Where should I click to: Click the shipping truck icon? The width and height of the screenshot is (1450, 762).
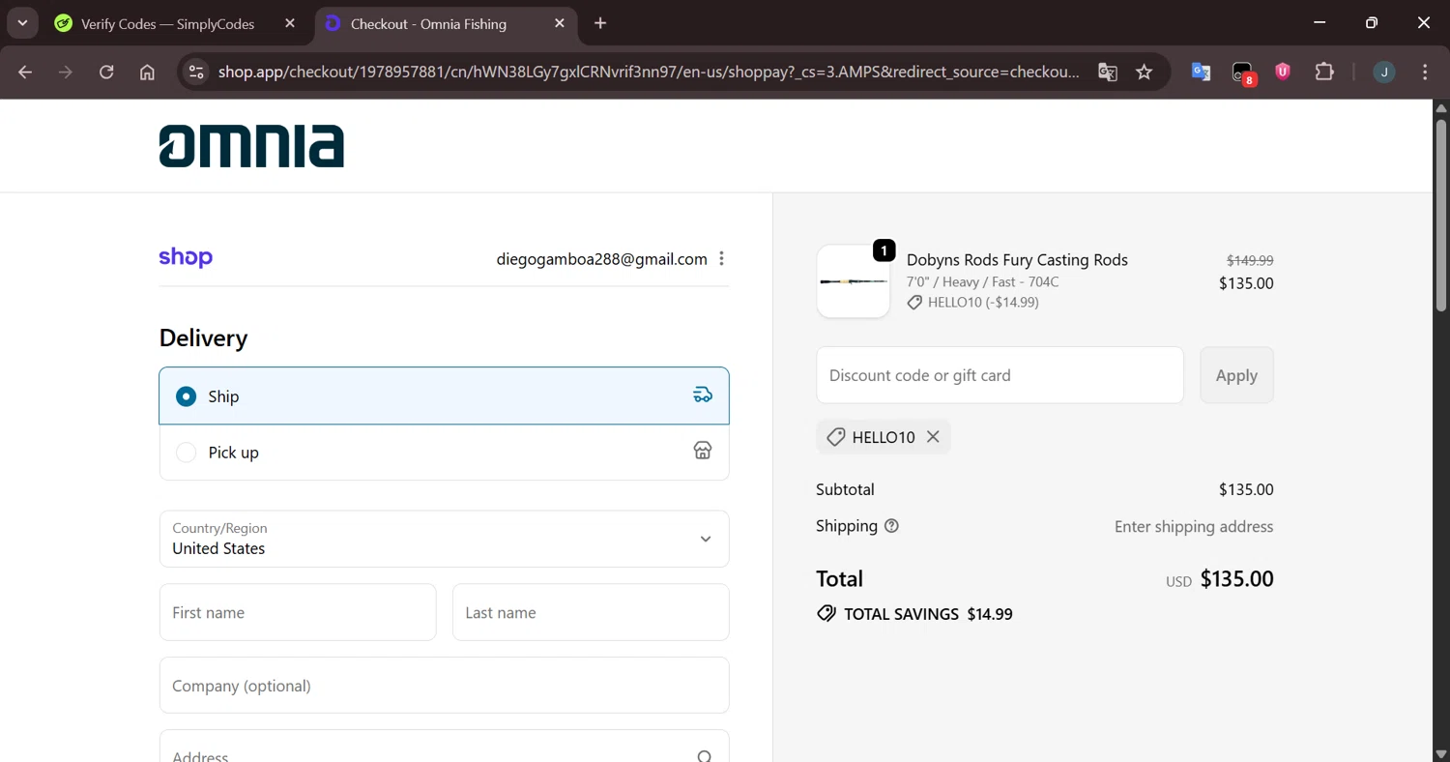point(703,395)
